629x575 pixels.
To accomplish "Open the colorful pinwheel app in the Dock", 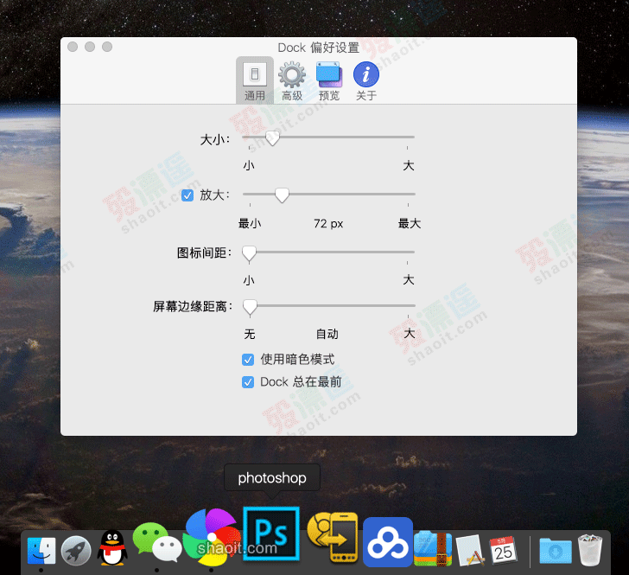I will [212, 537].
